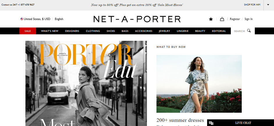Screen dimensions: 274x126
Task: Click the Sign In link
Action: tap(248, 19)
